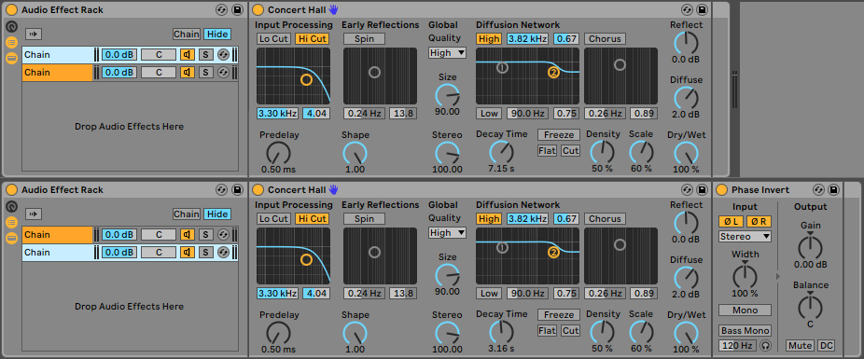This screenshot has height=359, width=864.
Task: Click the 3.16 s Decay Time knob
Action: click(501, 332)
